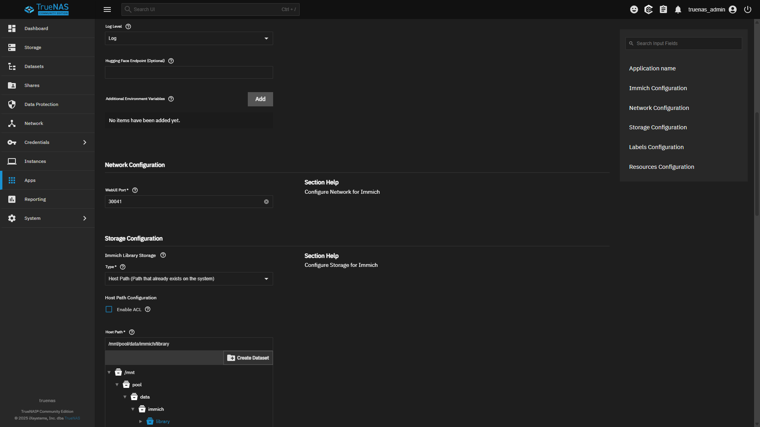
Task: Open Datasets in the sidebar
Action: 34,66
